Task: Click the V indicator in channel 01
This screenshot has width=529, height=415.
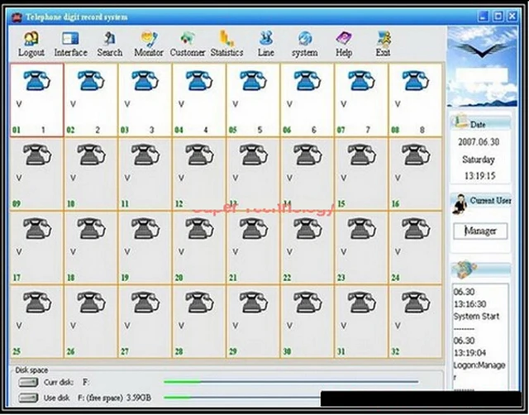Action: 19,104
